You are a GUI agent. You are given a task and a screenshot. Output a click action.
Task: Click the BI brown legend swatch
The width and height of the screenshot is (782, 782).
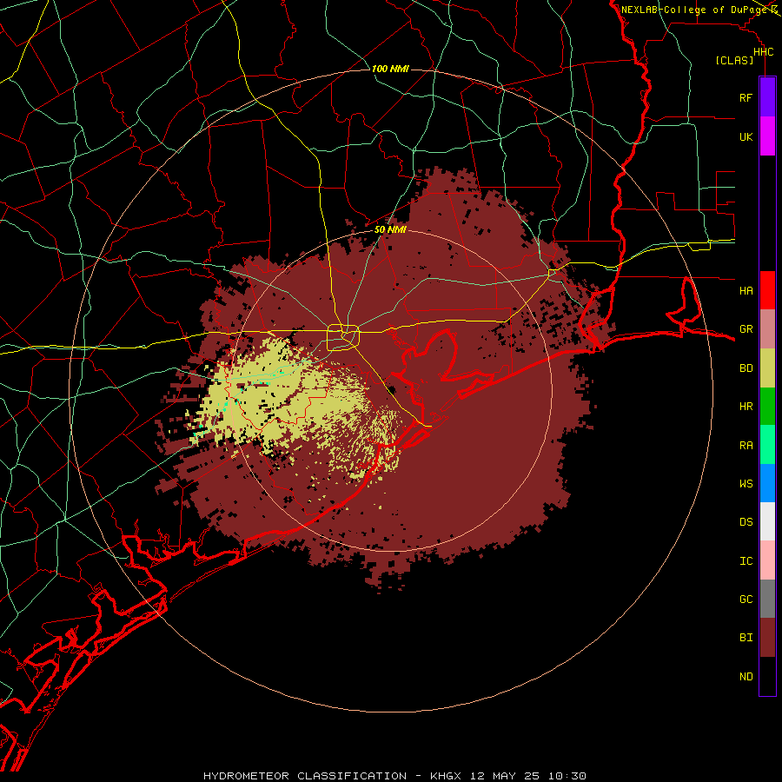coord(767,638)
